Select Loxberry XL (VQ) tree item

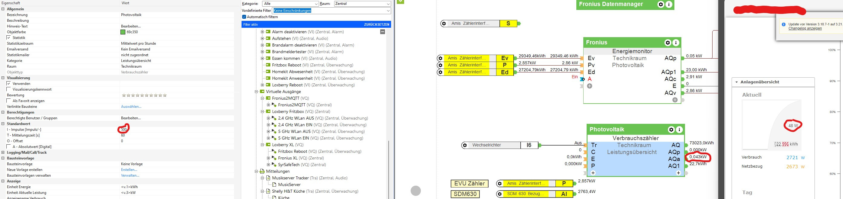pos(288,145)
